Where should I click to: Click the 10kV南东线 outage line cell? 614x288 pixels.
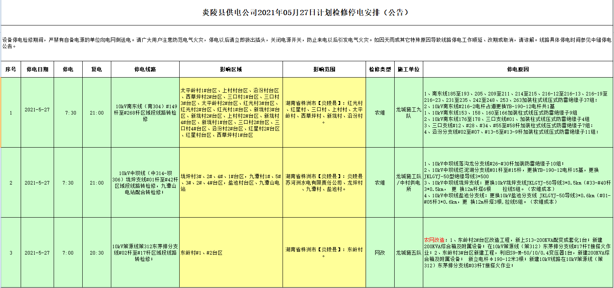(145, 113)
